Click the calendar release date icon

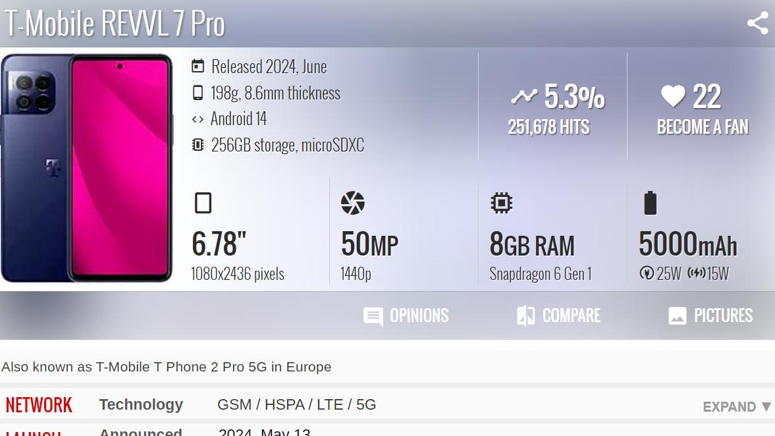(x=198, y=67)
